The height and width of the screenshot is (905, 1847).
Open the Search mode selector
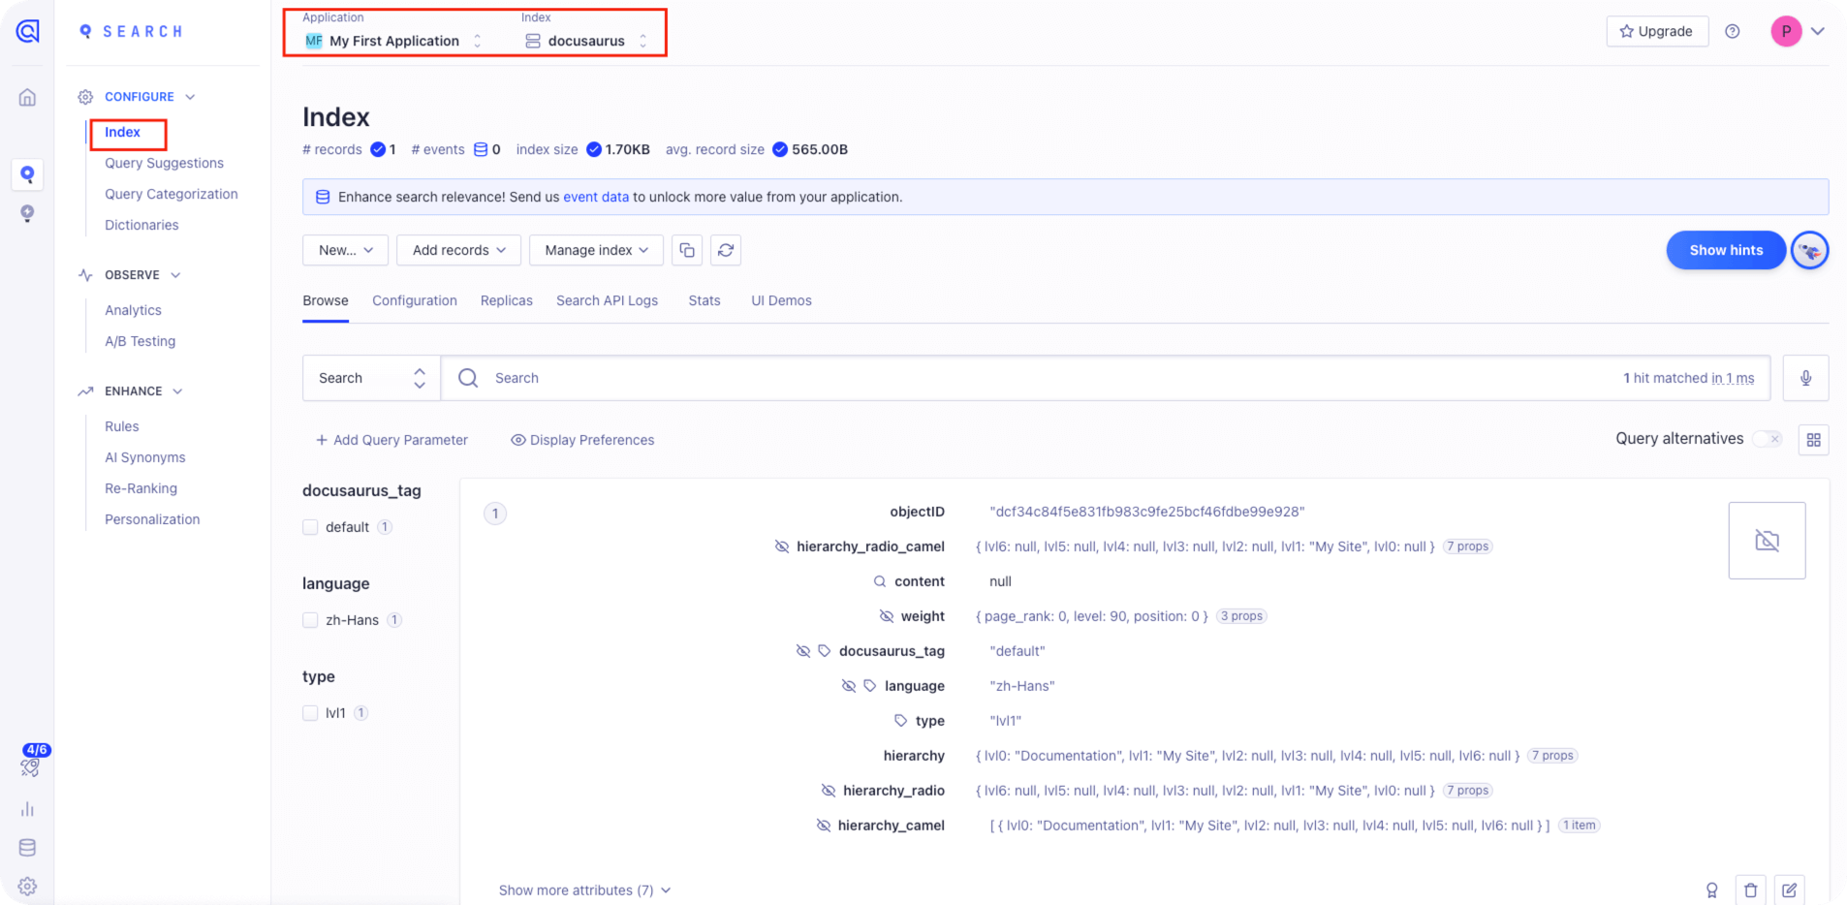pos(371,378)
